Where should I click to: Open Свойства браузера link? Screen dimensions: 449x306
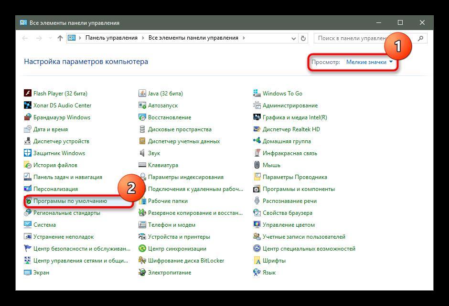pos(288,213)
